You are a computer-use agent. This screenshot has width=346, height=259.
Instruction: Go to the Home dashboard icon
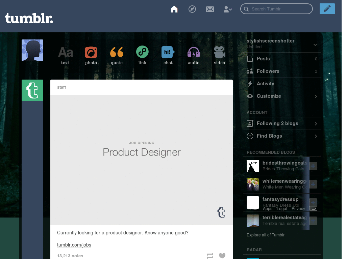[x=174, y=9]
